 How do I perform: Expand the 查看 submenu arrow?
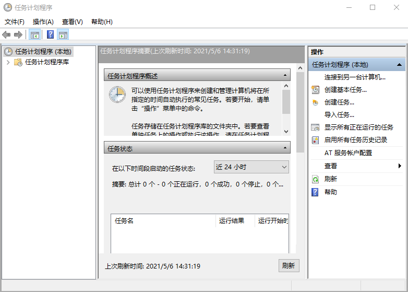coord(400,166)
